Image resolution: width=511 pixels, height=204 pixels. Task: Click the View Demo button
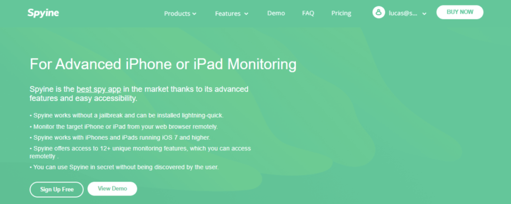[x=112, y=189]
